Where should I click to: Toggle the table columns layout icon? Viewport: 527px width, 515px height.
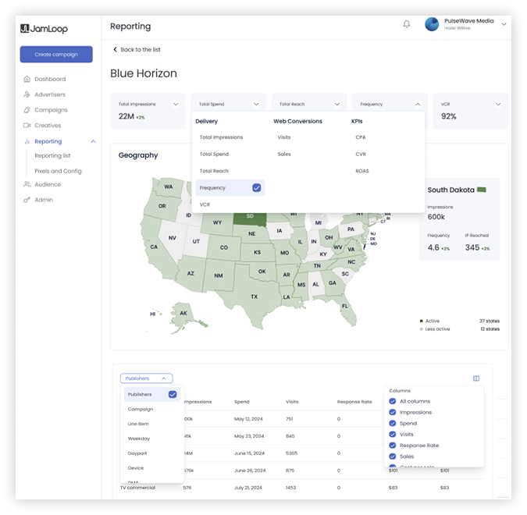point(476,378)
